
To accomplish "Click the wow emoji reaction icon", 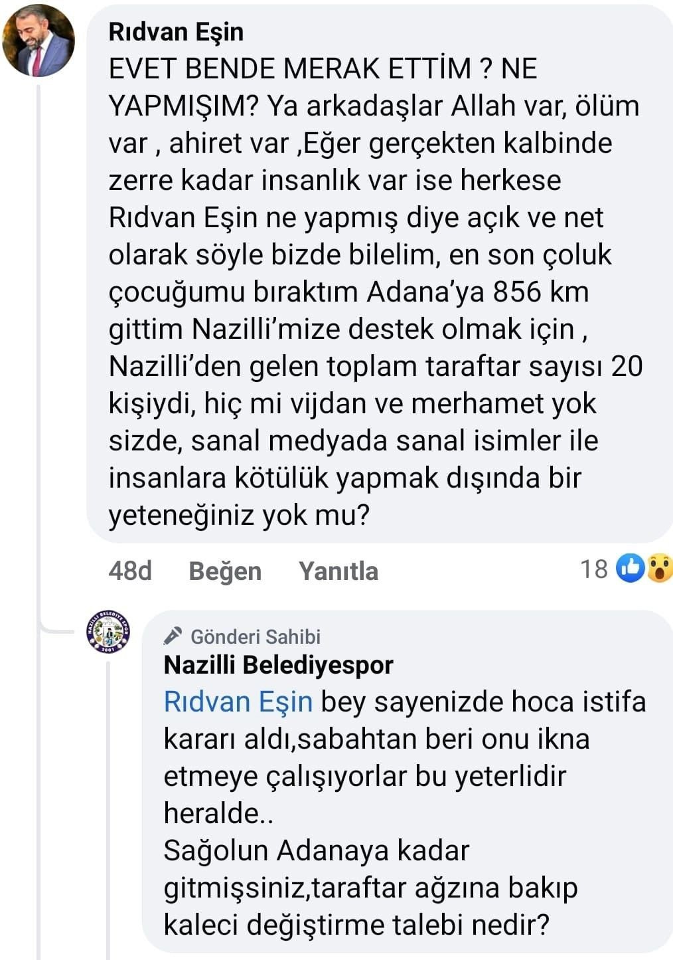I will (660, 569).
